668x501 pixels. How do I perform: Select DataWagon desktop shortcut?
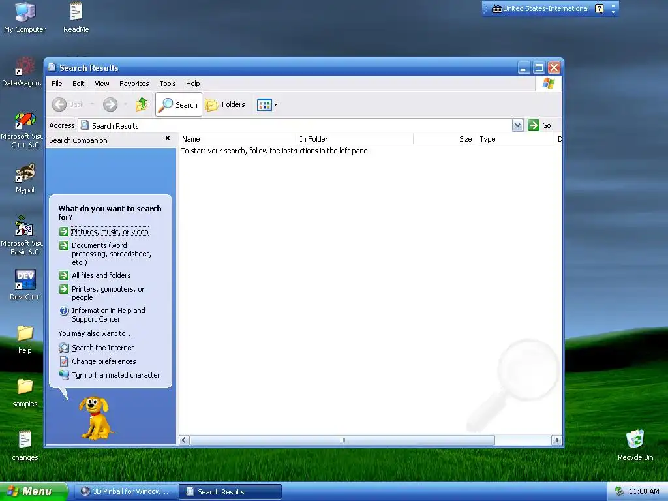tap(22, 72)
